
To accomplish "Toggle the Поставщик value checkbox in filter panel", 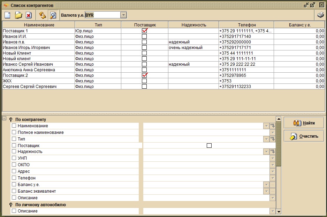I will [x=209, y=145].
